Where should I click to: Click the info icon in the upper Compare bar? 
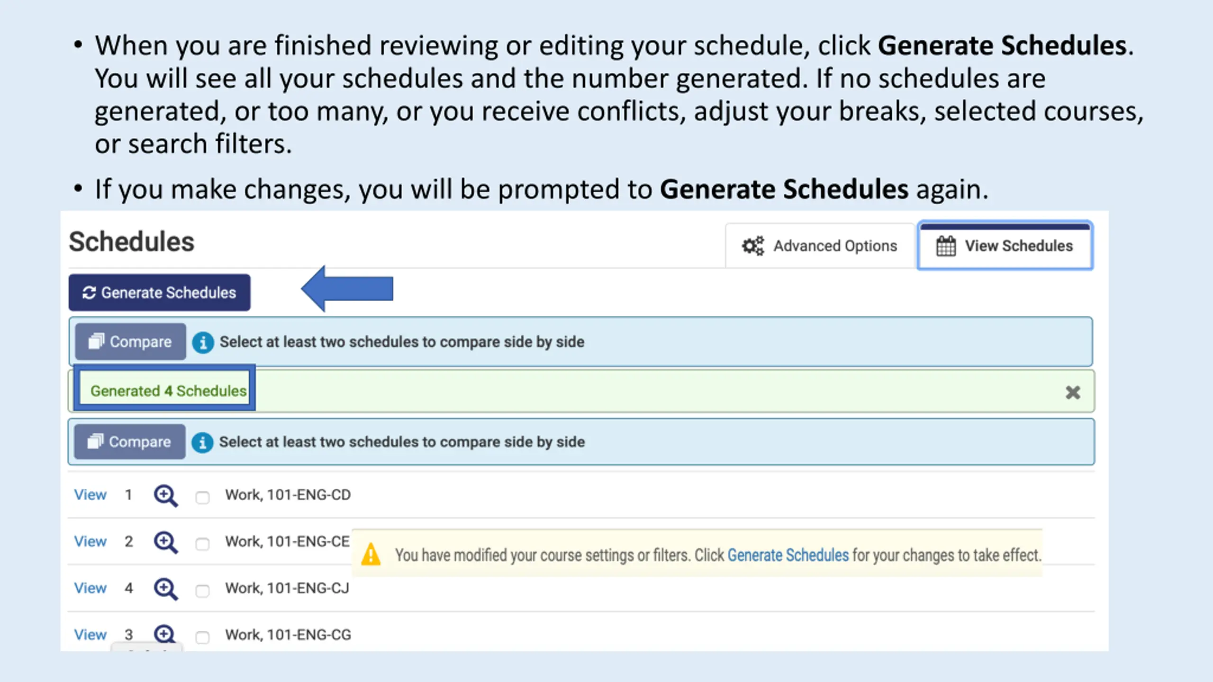[x=203, y=342]
